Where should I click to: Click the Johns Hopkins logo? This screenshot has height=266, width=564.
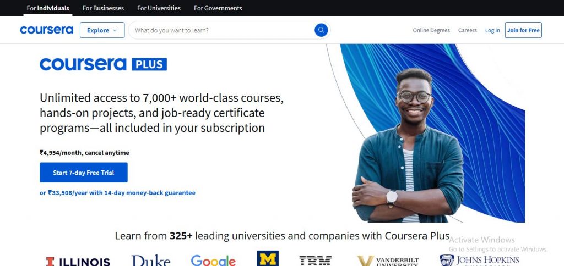click(x=480, y=261)
